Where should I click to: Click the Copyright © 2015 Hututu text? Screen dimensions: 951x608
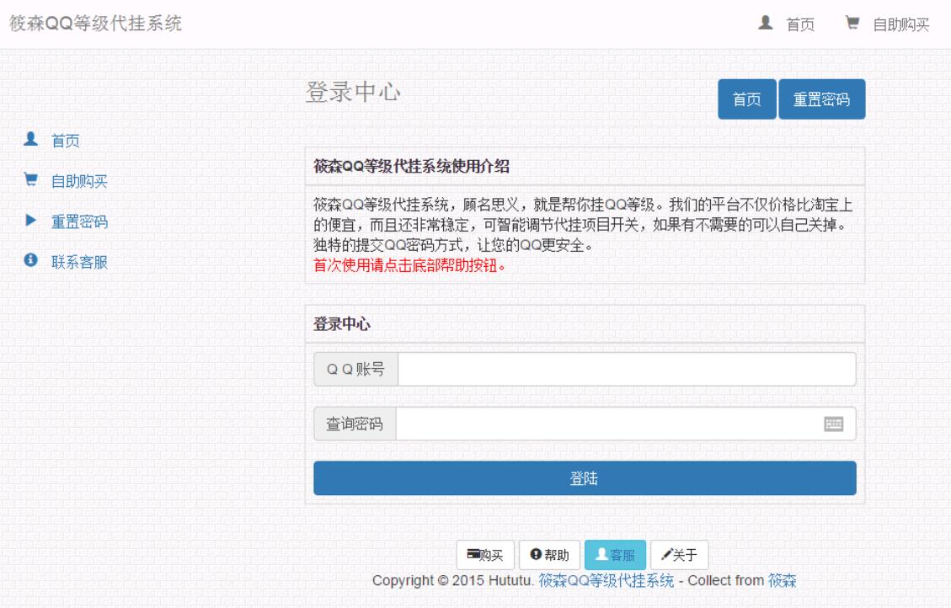(453, 581)
